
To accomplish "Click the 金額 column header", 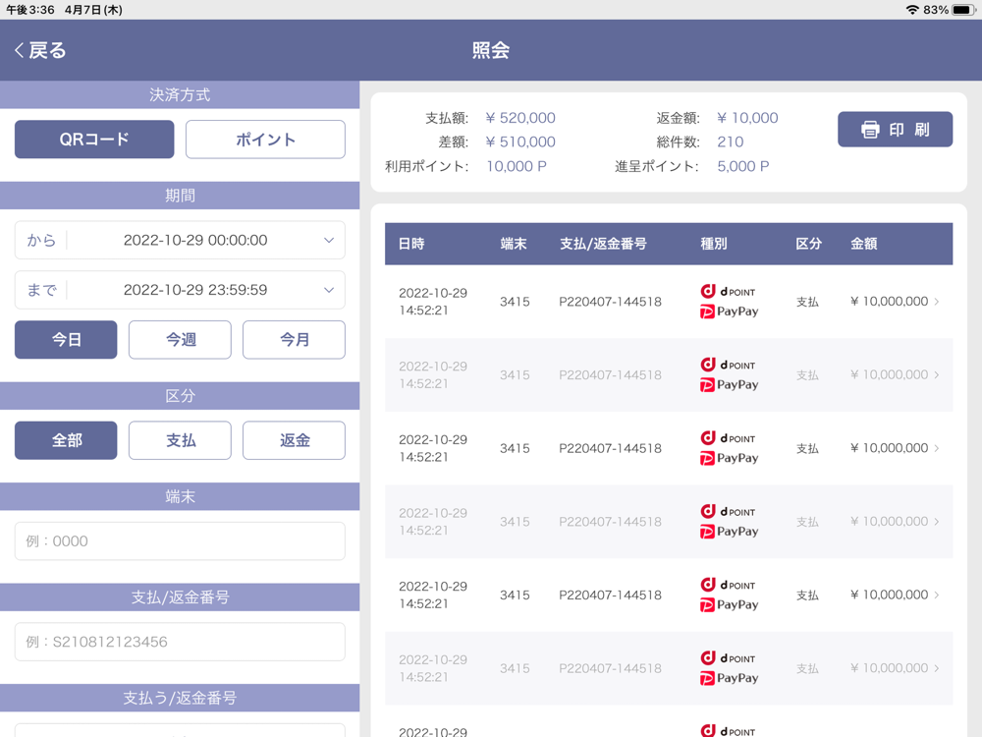I will 863,244.
